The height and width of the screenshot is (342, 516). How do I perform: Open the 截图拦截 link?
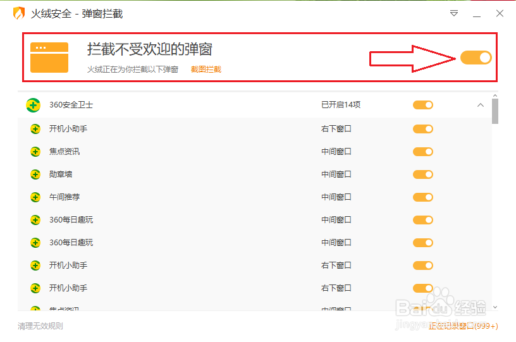[206, 70]
